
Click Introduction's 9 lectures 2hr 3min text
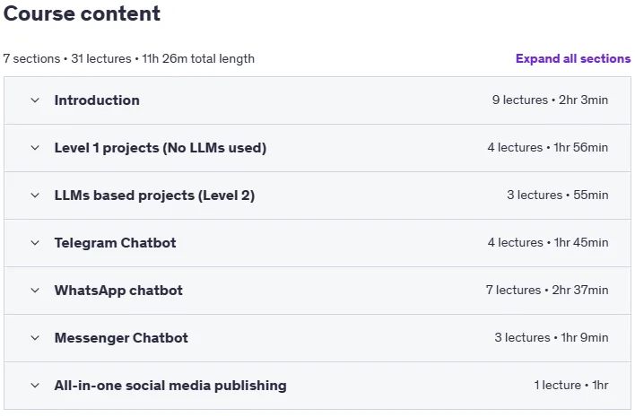[x=550, y=100]
